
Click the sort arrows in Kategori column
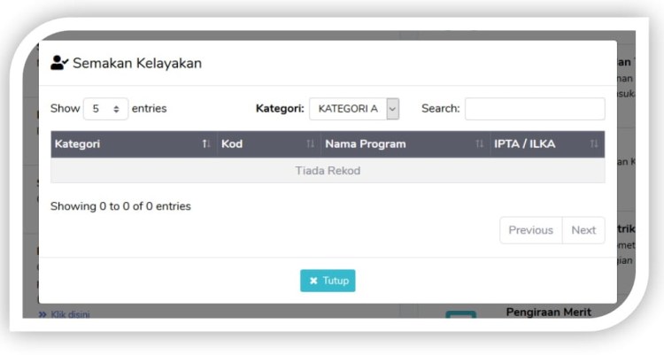206,144
